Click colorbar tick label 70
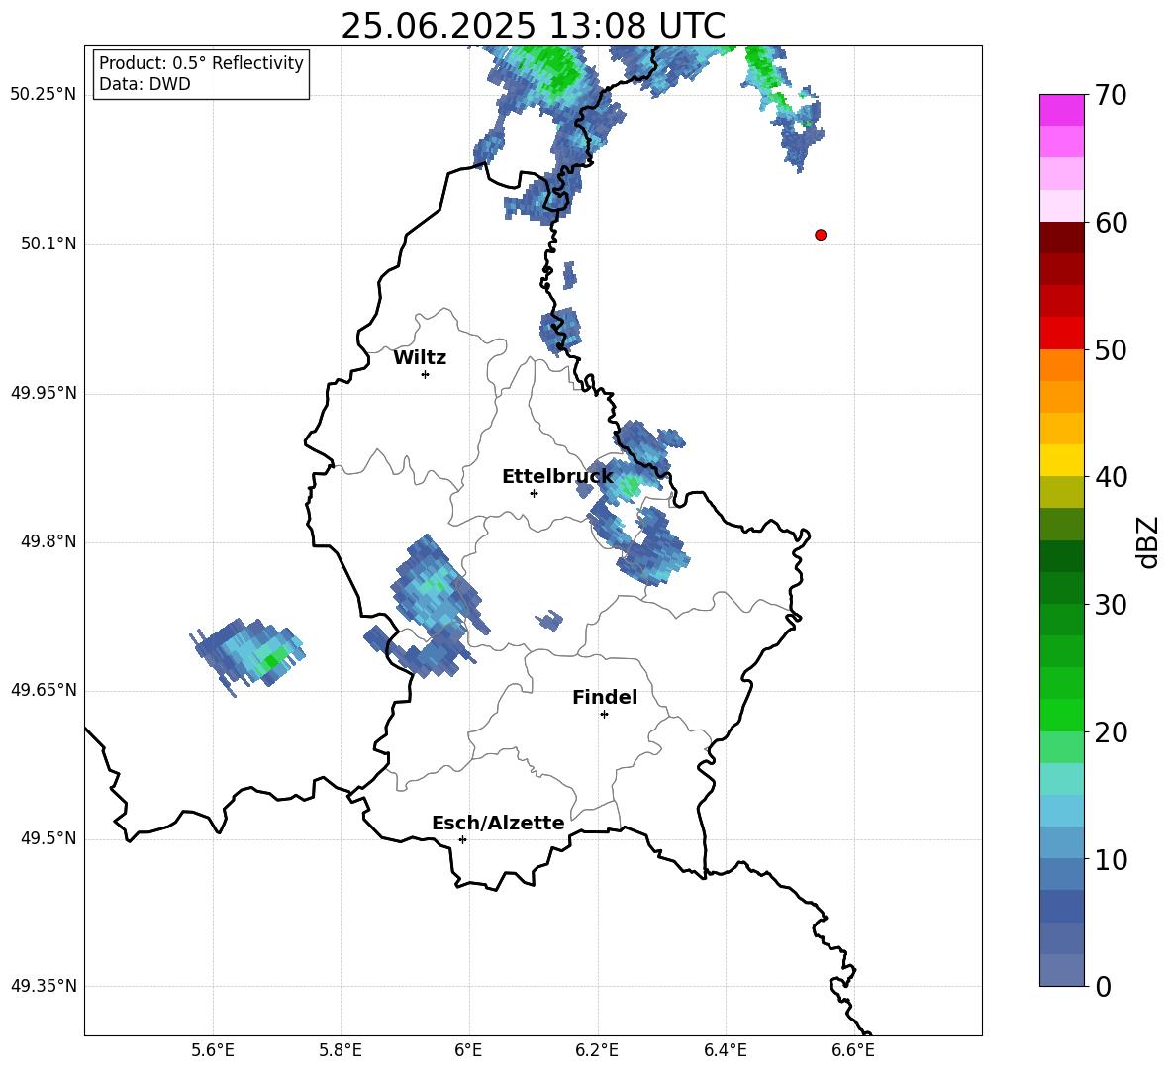The width and height of the screenshot is (1172, 1070). [1111, 96]
